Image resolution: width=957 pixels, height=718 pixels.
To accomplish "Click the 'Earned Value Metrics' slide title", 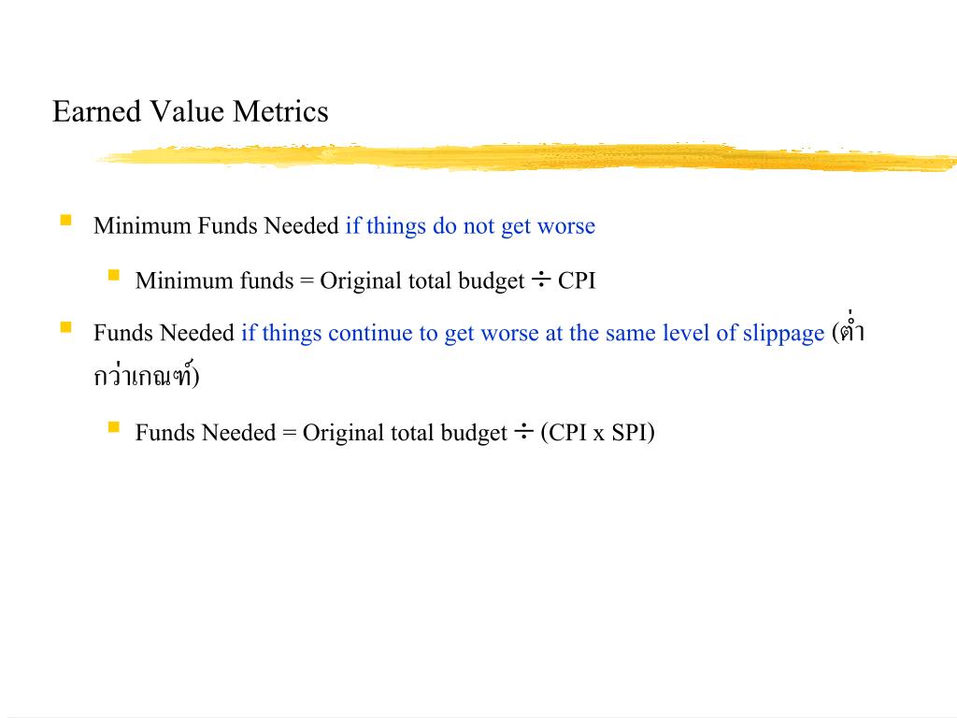I will (x=191, y=112).
